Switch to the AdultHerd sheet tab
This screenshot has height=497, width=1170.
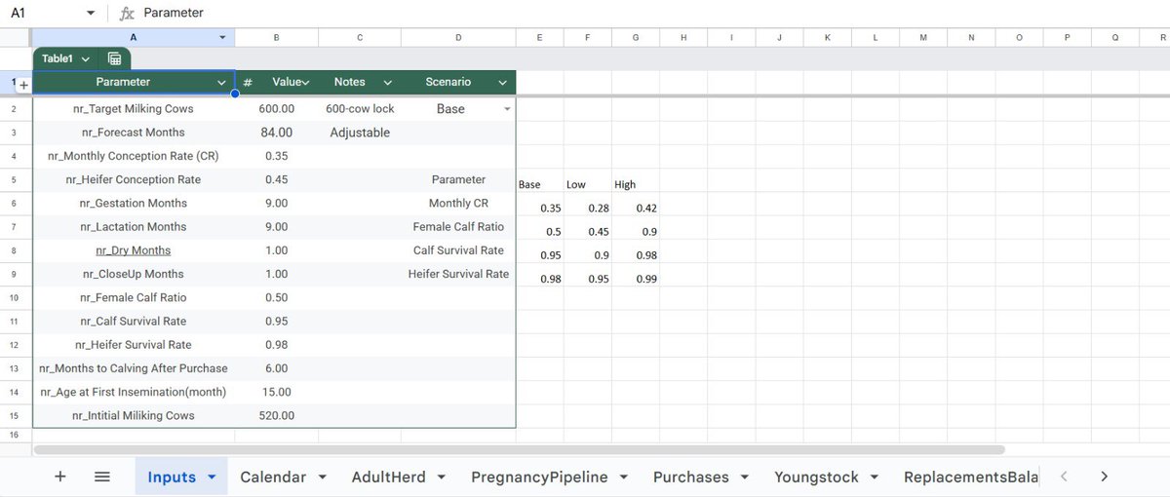(388, 477)
